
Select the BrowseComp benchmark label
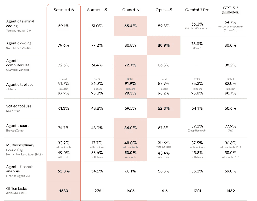click(x=15, y=131)
